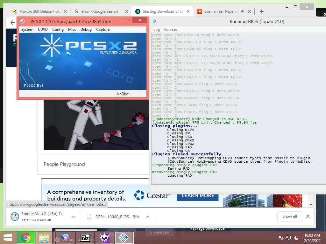Click the blank file icon for BIOS download
This screenshot has height=244, width=326.
pos(89,217)
